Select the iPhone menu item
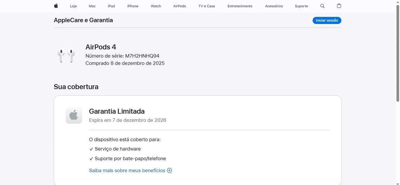The height and width of the screenshot is (185, 400). click(132, 6)
